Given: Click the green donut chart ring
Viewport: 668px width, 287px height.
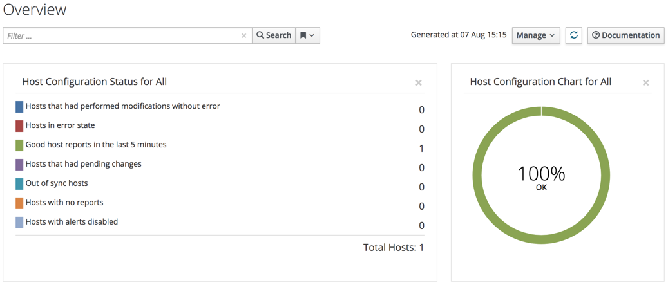Looking at the screenshot, I should [477, 176].
